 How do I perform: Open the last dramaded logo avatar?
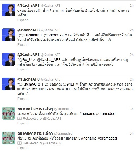8,138
